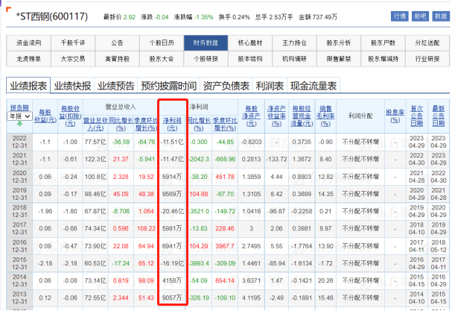Sort by 股息率(%) column header
The height and width of the screenshot is (311, 452).
click(x=395, y=116)
